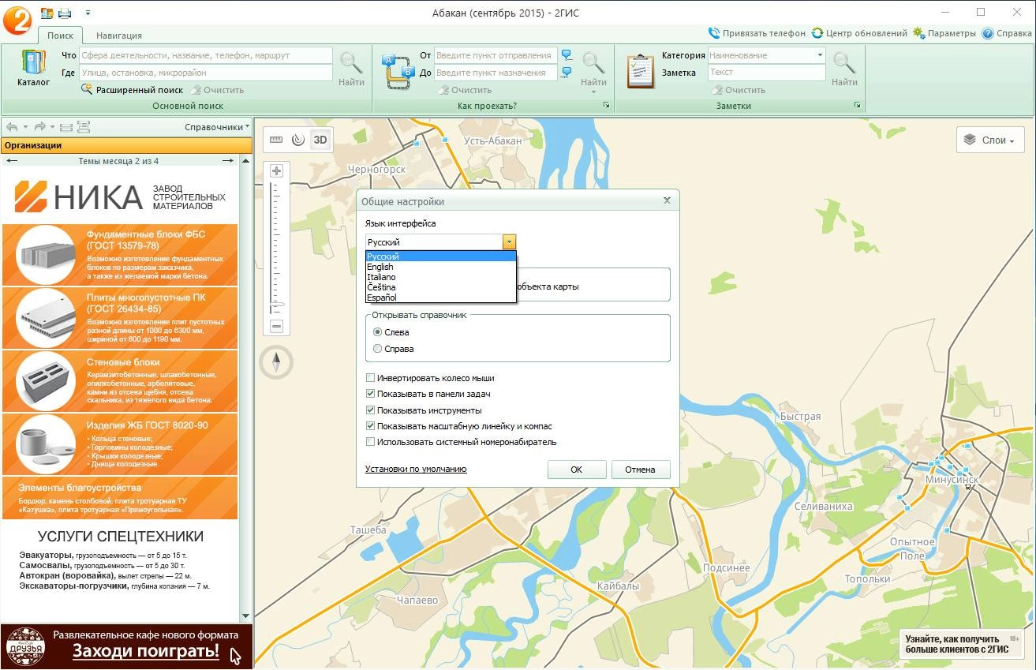
Task: Zoom in with the map plus button
Action: [276, 170]
